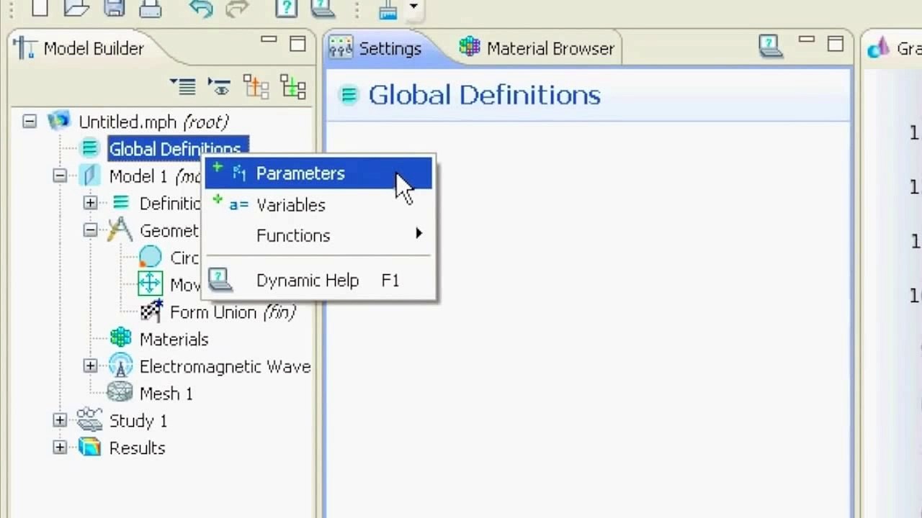Collapse the Model 1 node
This screenshot has height=518, width=922.
(x=60, y=176)
